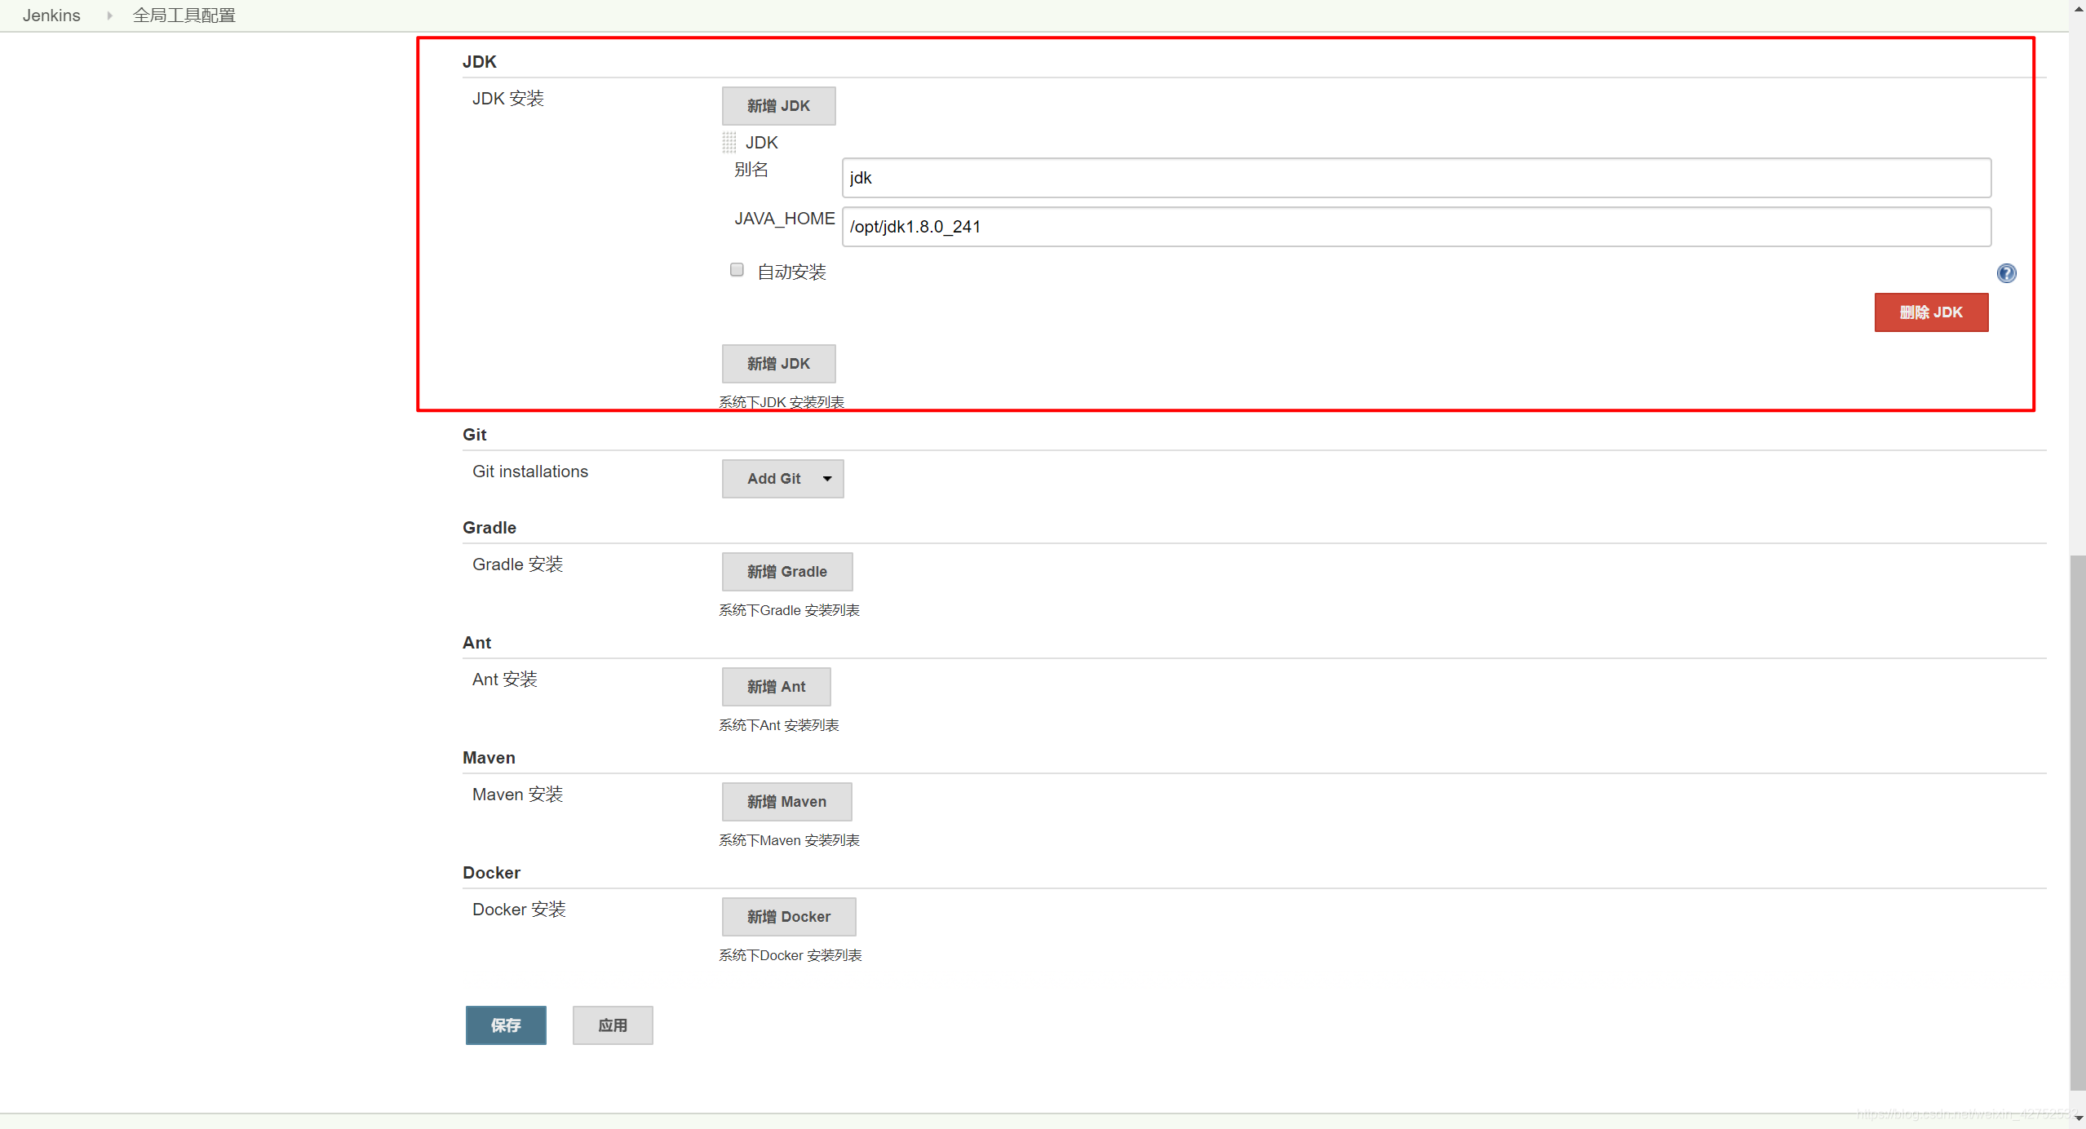The image size is (2086, 1129).
Task: Click scrollbar down arrow
Action: coord(2078,1118)
